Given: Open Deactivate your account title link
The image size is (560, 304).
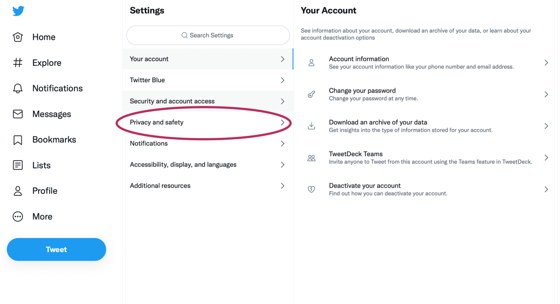Looking at the screenshot, I should point(365,186).
